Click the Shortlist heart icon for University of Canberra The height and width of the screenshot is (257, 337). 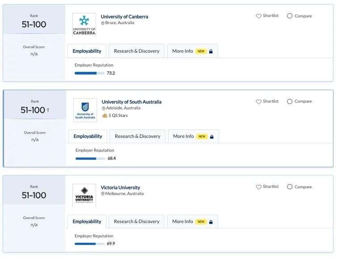(258, 16)
